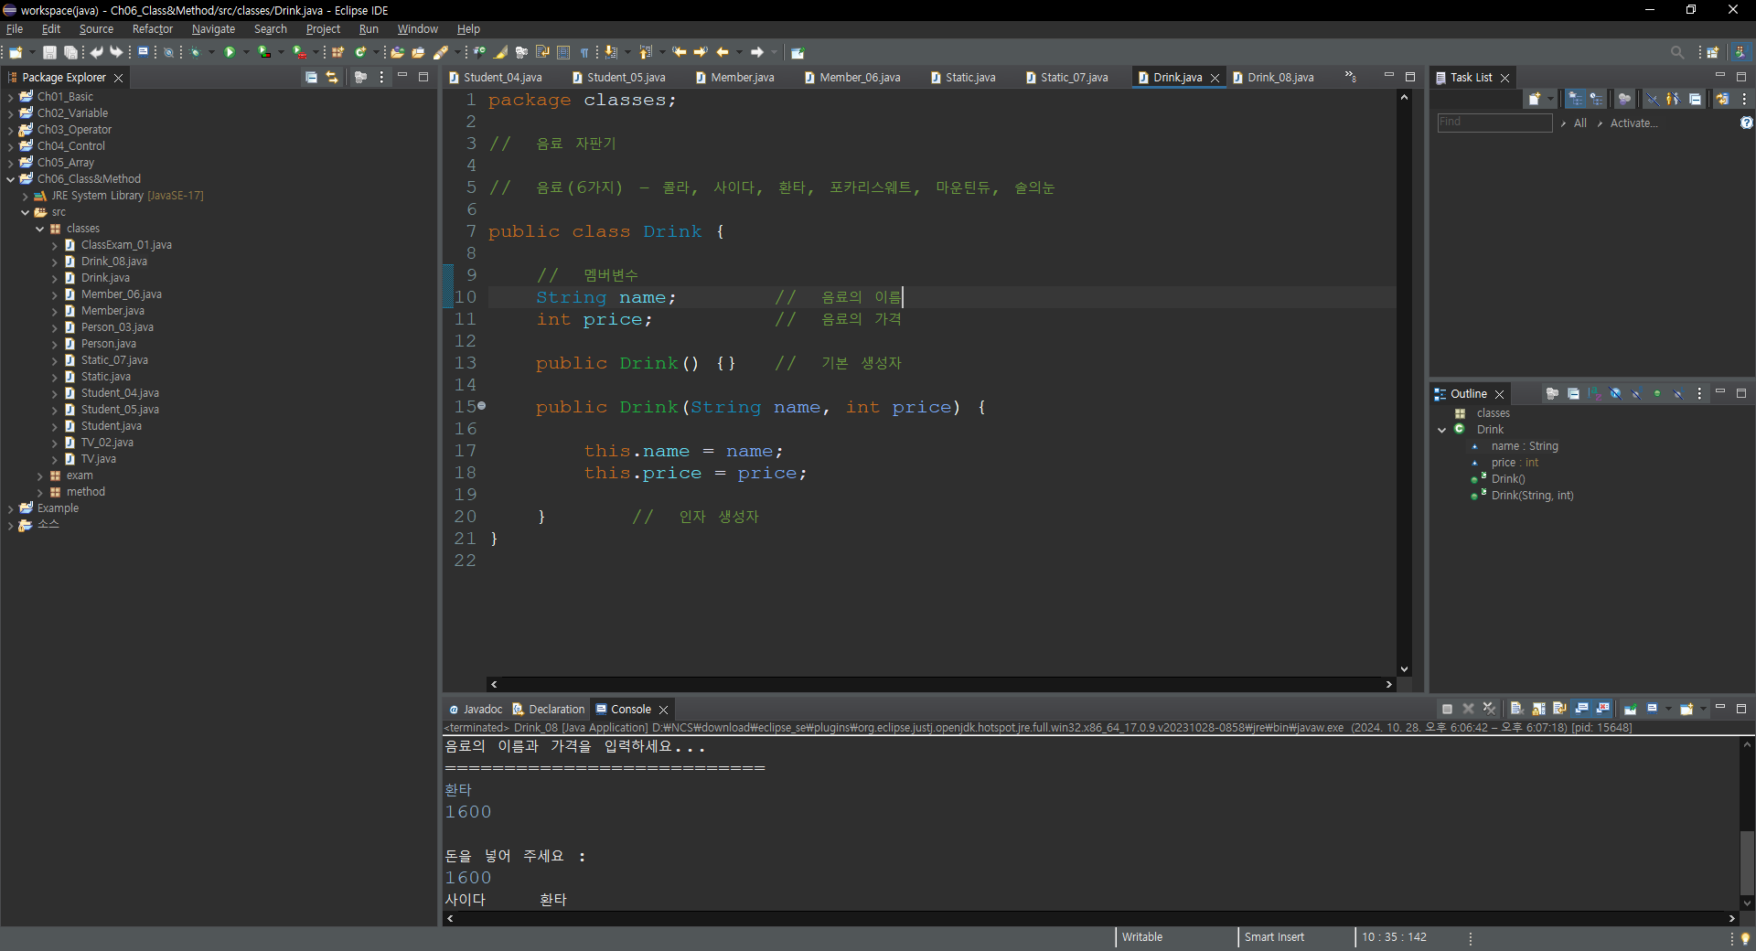Click Activate... link in Task List
The height and width of the screenshot is (951, 1756).
[x=1633, y=123]
